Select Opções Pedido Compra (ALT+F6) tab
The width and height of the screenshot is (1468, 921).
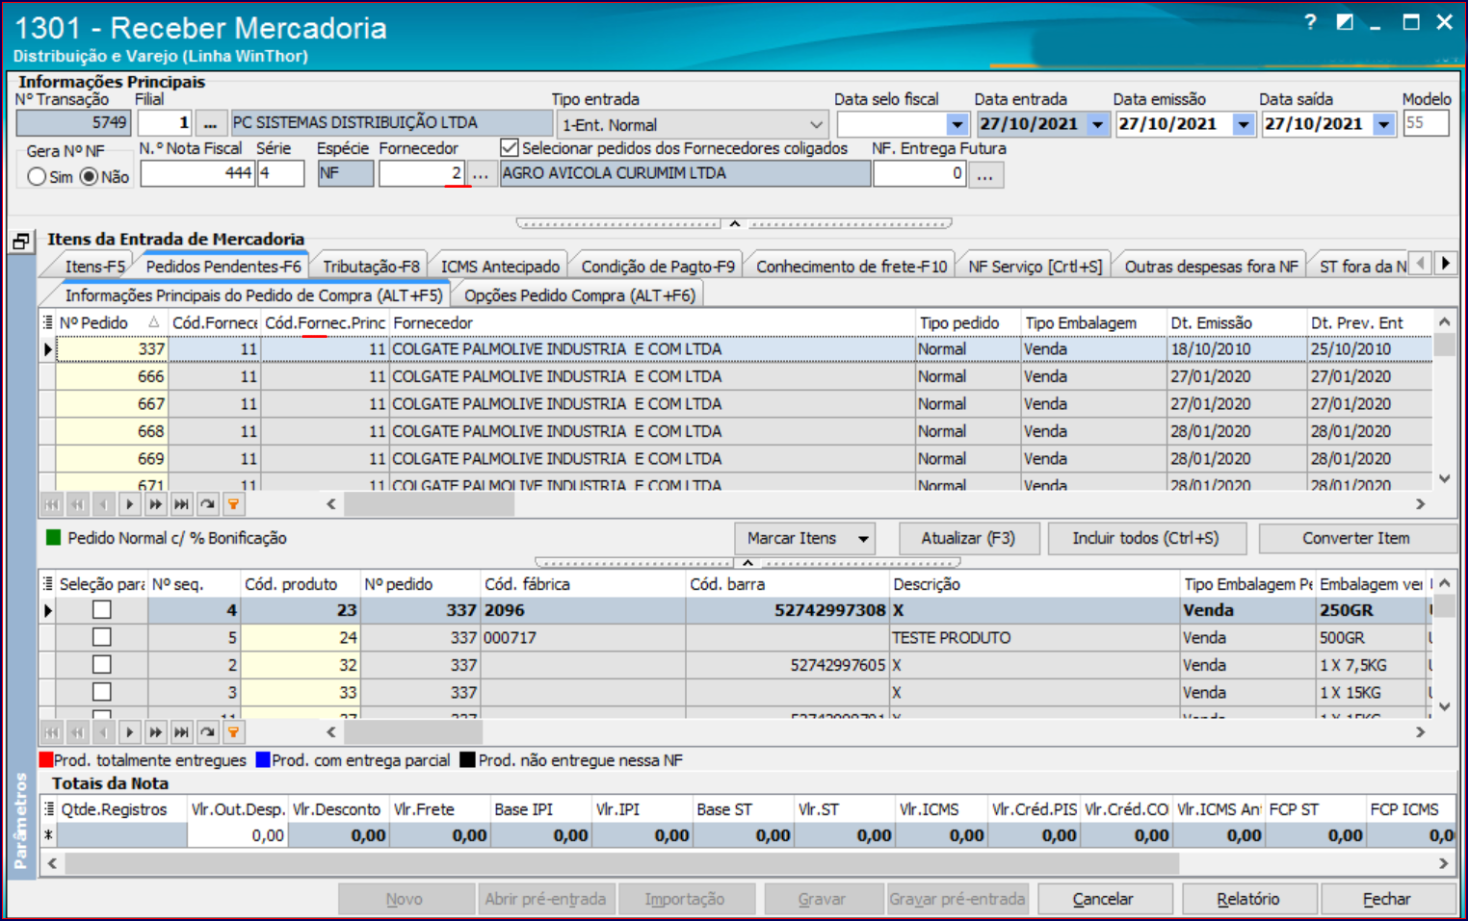[x=580, y=295]
